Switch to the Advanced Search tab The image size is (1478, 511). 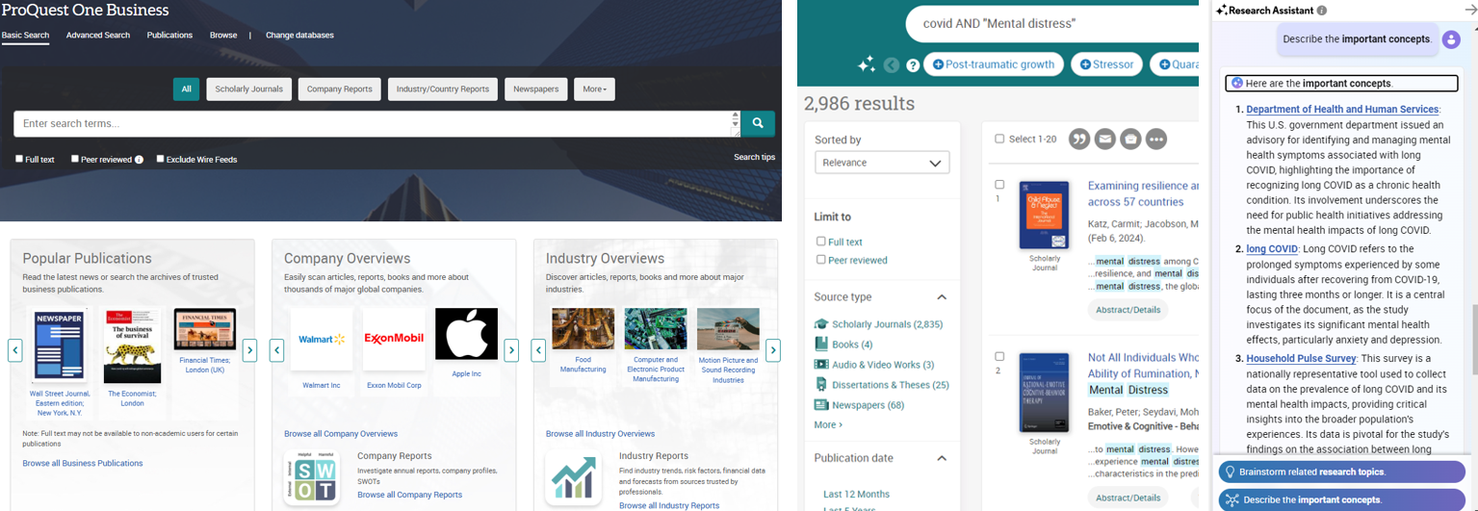point(98,36)
